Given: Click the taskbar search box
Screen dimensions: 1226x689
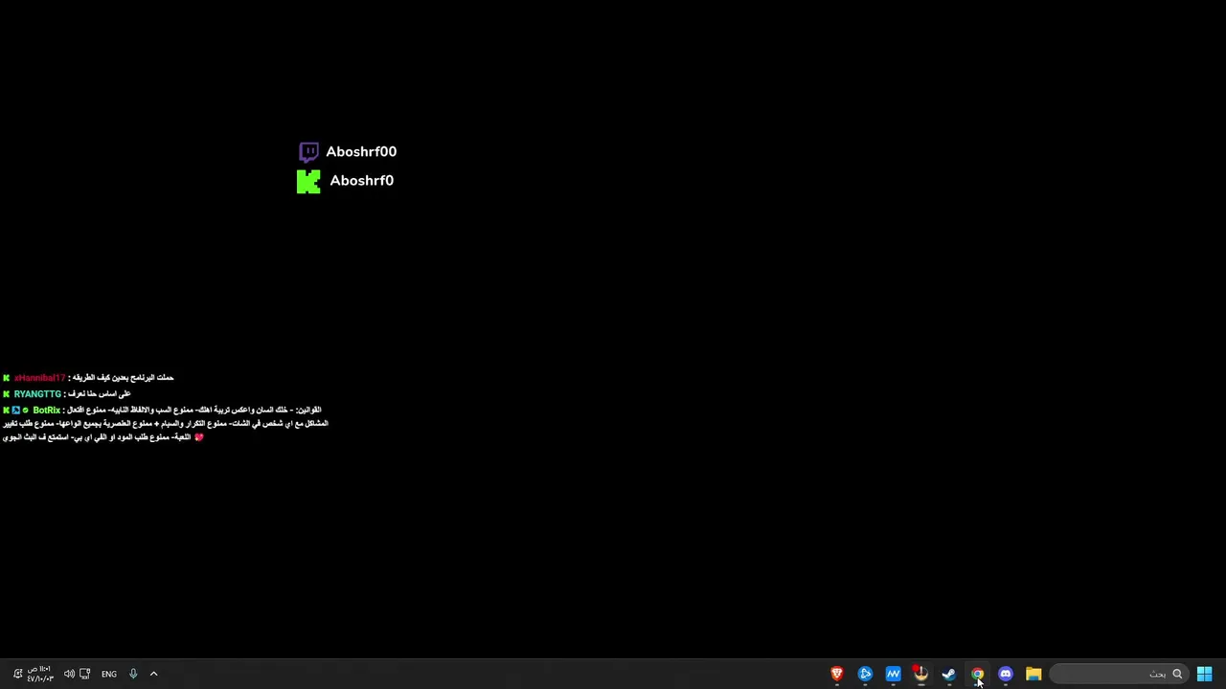Looking at the screenshot, I should pos(1119,674).
